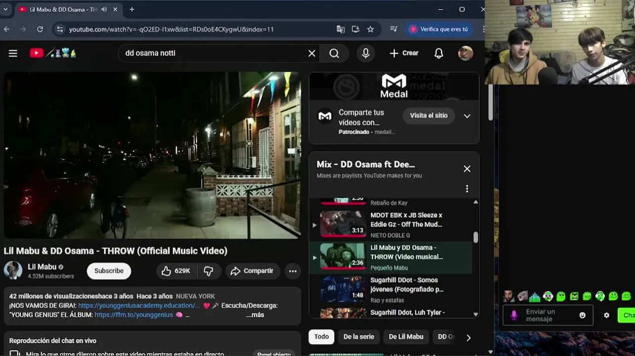The width and height of the screenshot is (635, 356).
Task: Select Lil Mabu y DD Osama THROW playlist item
Action: (391, 258)
